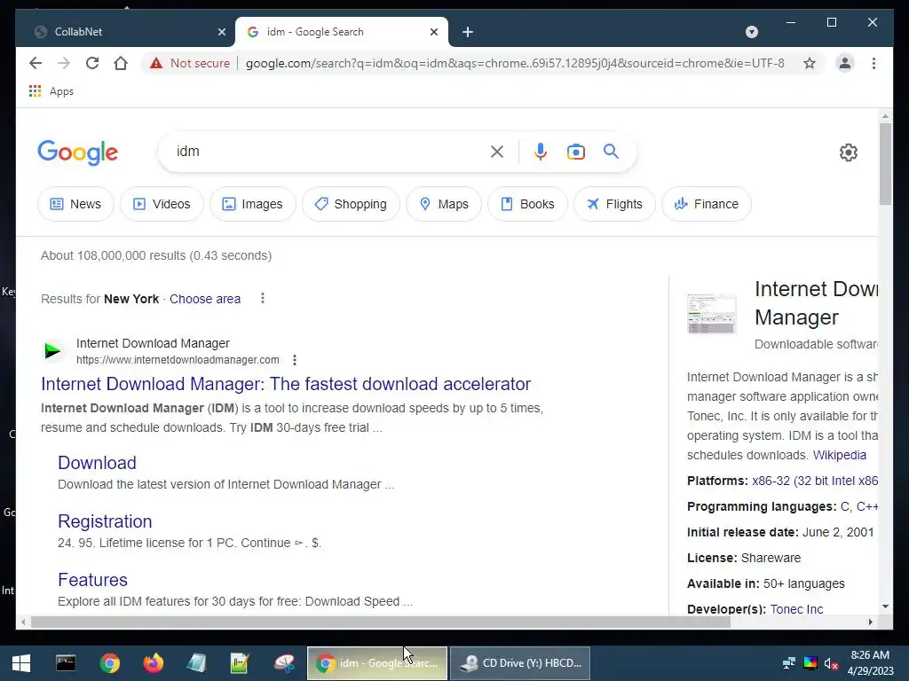
Task: Open the taskbar clock showing 8:26 AM
Action: click(870, 663)
